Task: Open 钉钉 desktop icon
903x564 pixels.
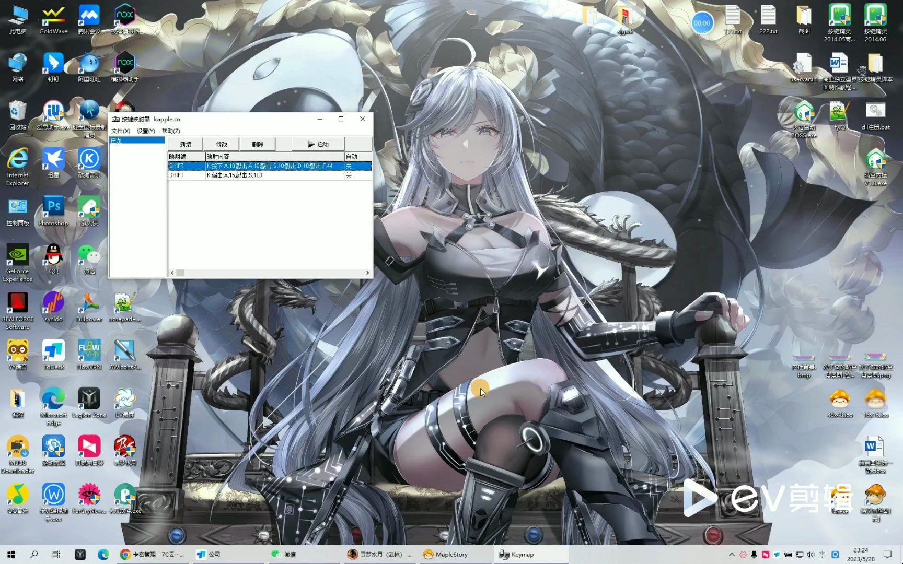Action: coord(53,67)
